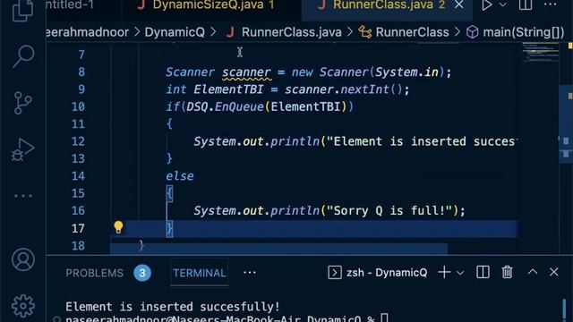Kill terminal with trash icon
The image size is (573, 322).
507,272
